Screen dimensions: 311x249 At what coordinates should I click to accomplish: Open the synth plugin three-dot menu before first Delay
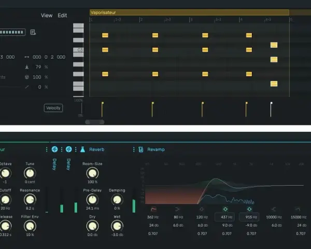pyautogui.click(x=47, y=149)
